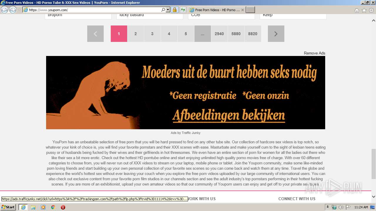Screen dimensions: 376x211
Task: Open the media player taskbar icon
Action: click(43, 207)
